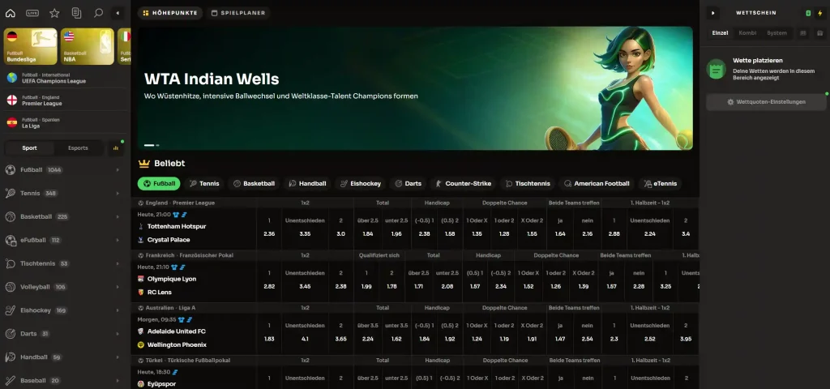Expand the Fußball sport category arrow
Screen dimensions: 830x389
coord(118,170)
